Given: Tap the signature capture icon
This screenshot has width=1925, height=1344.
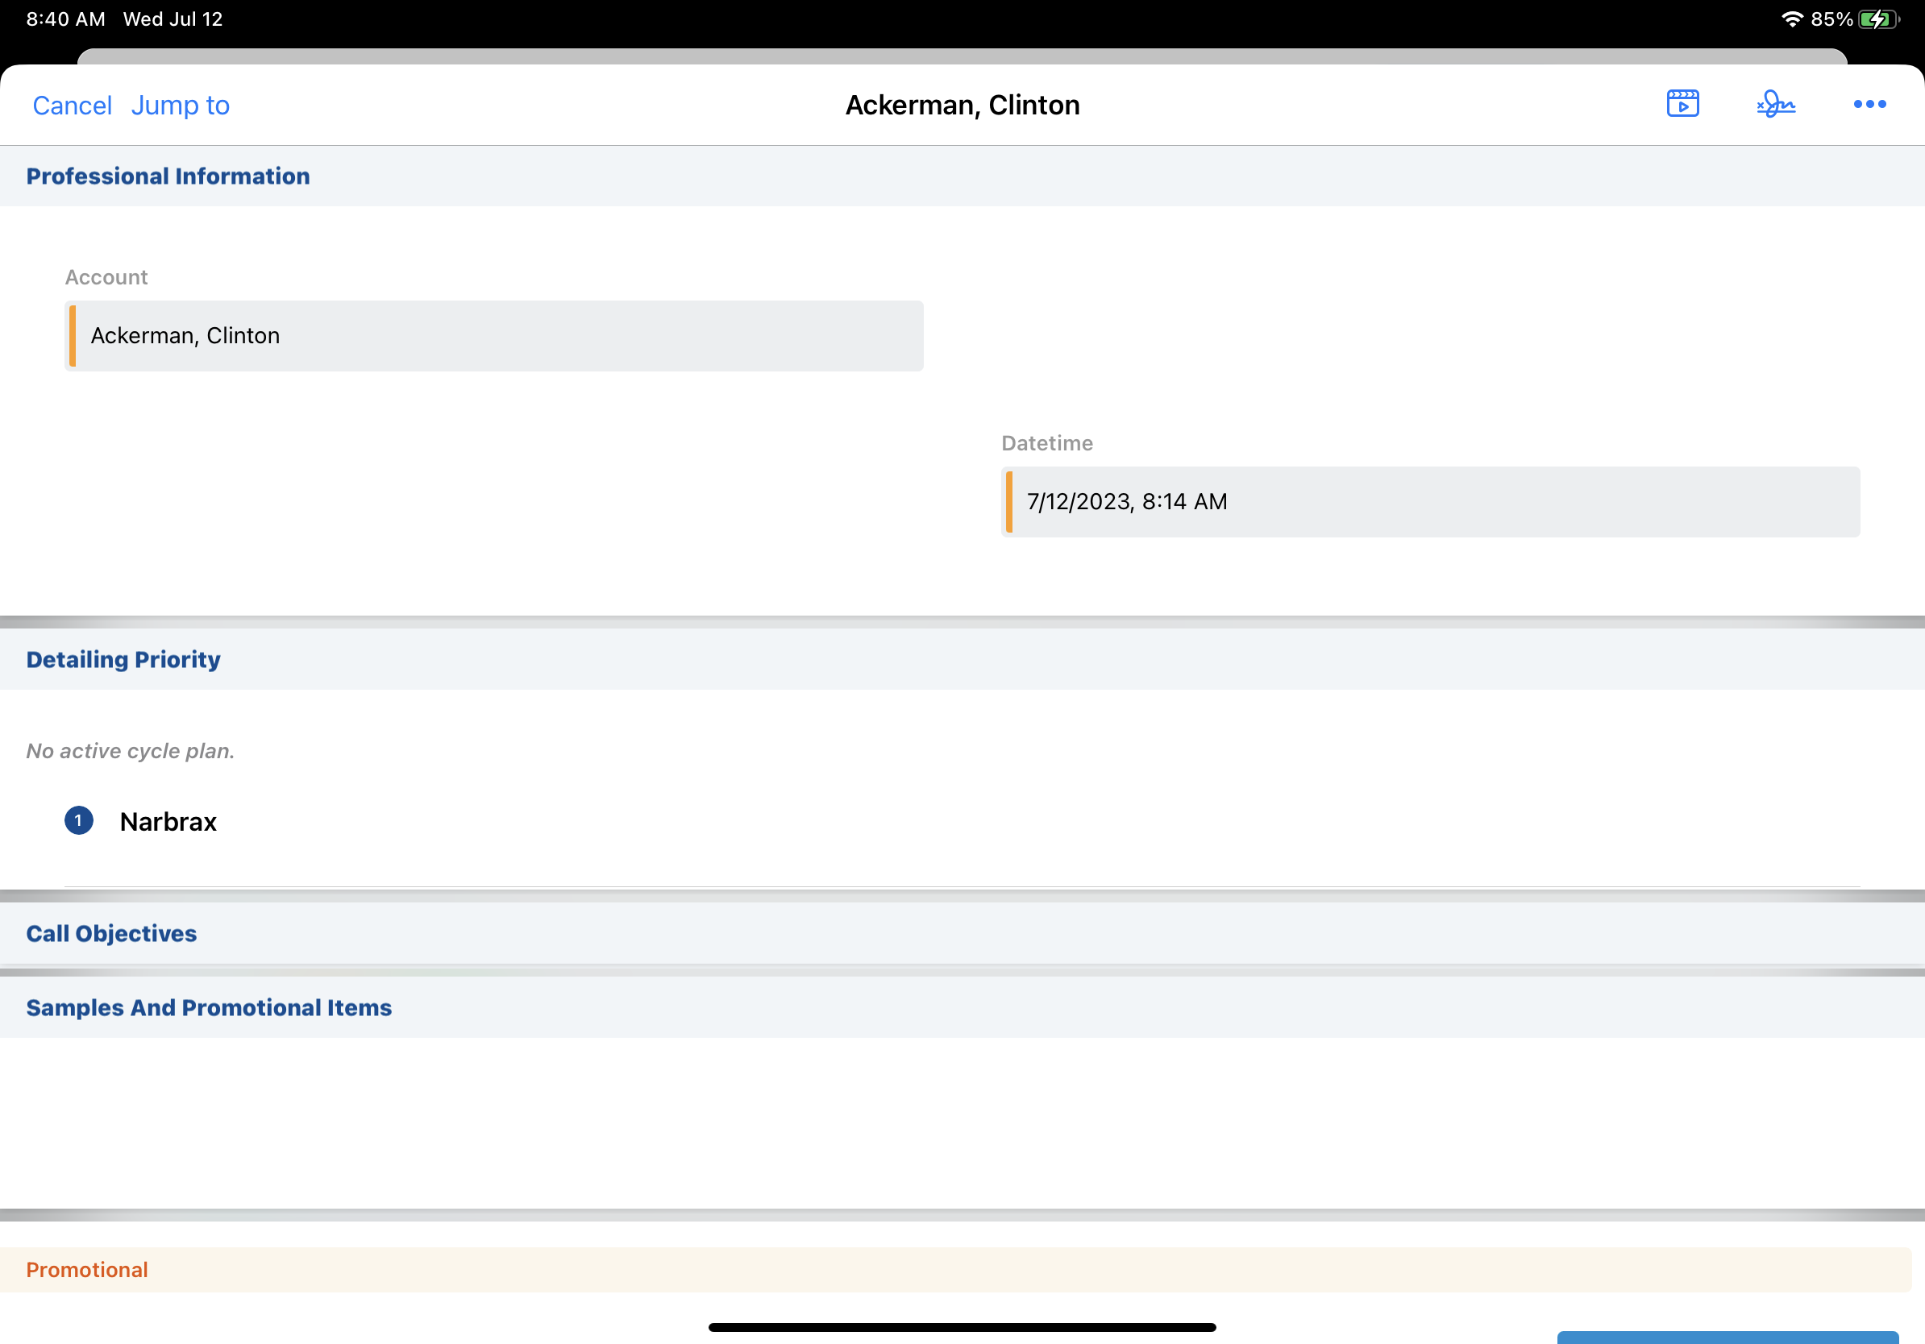Looking at the screenshot, I should point(1776,104).
